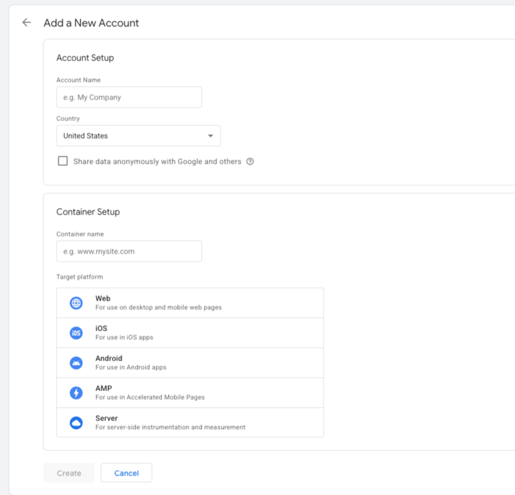
Task: Click the dropdown arrow on the Country selector
Action: [210, 135]
